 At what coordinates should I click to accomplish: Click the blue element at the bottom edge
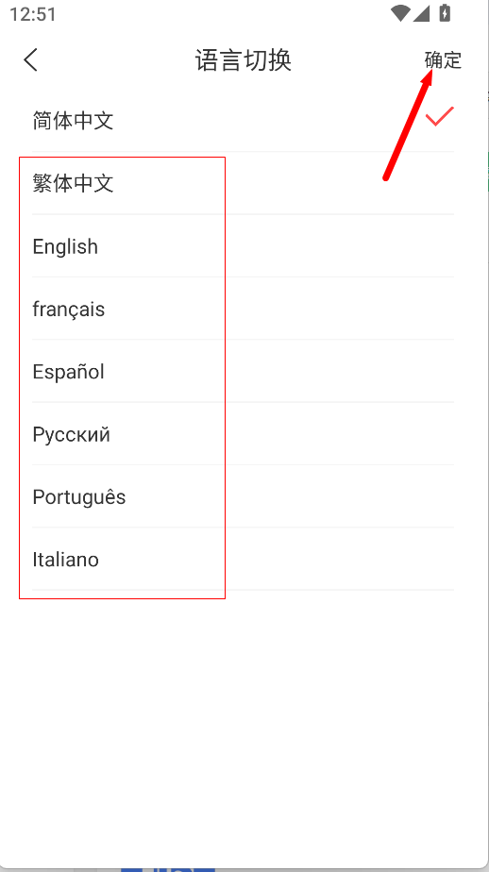[x=167, y=868]
